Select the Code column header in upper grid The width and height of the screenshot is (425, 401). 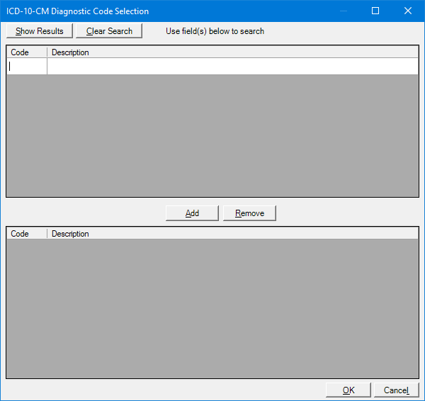click(x=27, y=52)
